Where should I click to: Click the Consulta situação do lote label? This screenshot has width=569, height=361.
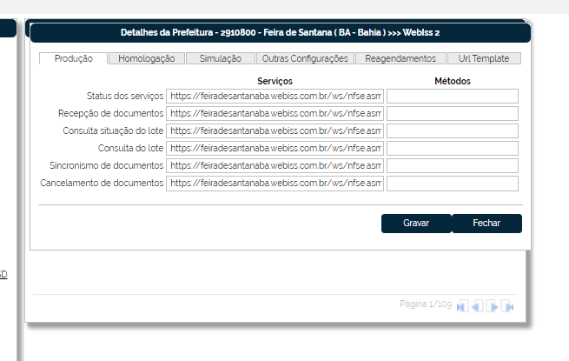tap(113, 130)
